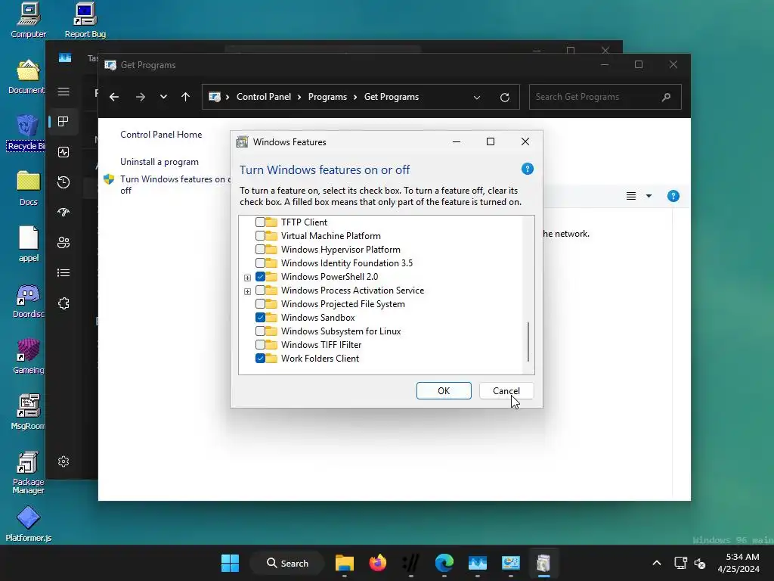Open recent locations dropdown in Get Programs
Image resolution: width=774 pixels, height=581 pixels.
[163, 97]
